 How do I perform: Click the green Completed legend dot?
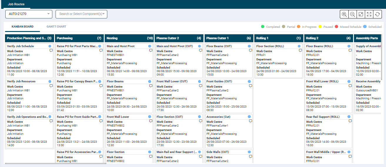pos(263,27)
